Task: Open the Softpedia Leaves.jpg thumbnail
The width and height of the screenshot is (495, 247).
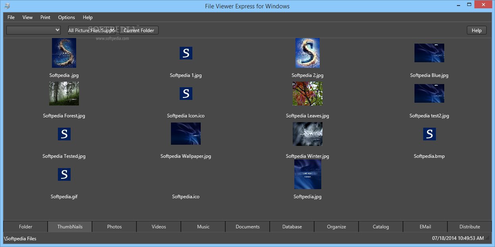Action: coord(307,94)
